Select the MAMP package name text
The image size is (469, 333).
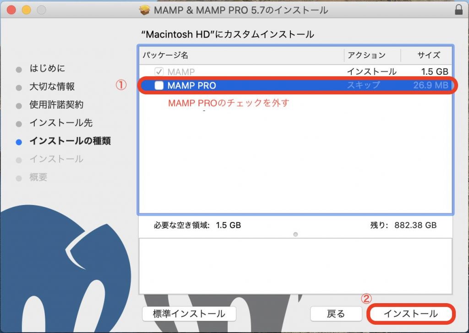pyautogui.click(x=181, y=72)
